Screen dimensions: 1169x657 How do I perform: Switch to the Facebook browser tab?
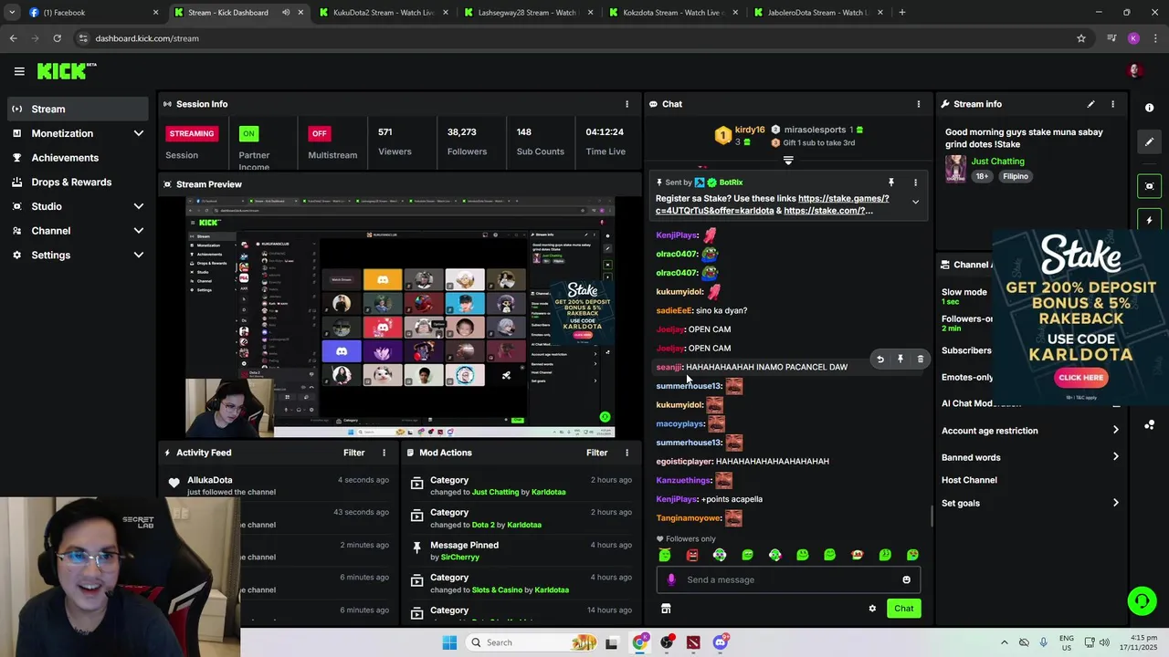pos(91,13)
